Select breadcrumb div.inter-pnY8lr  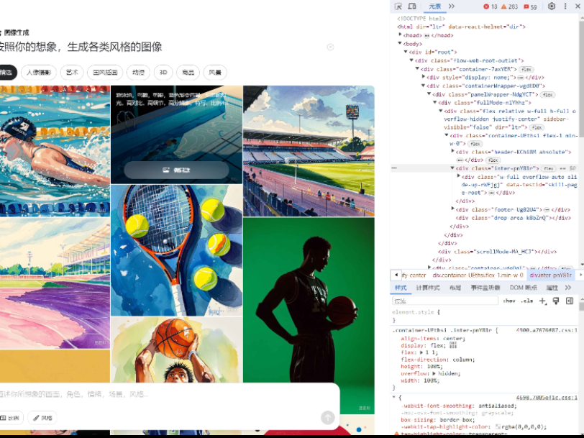[x=550, y=275]
